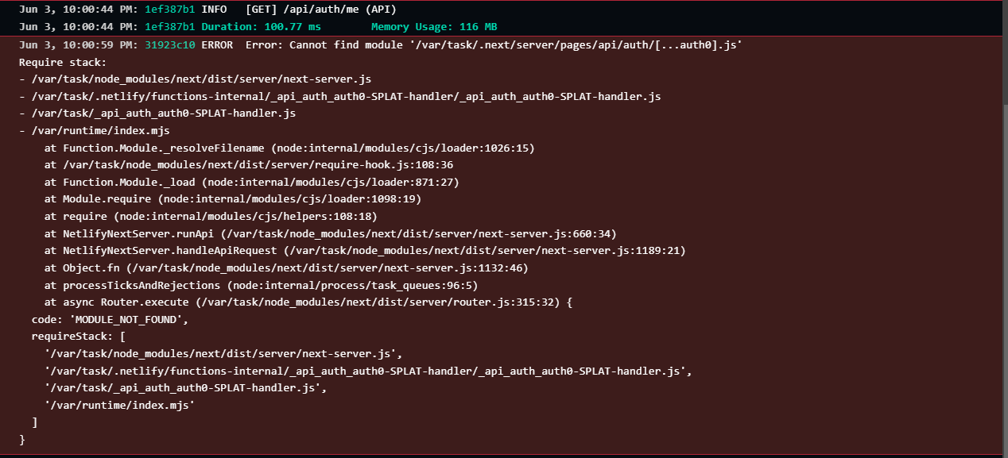
Task: Click the ERROR level label
Action: (x=217, y=45)
